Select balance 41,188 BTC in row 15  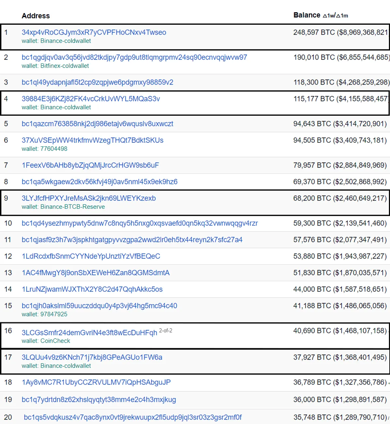point(340,306)
